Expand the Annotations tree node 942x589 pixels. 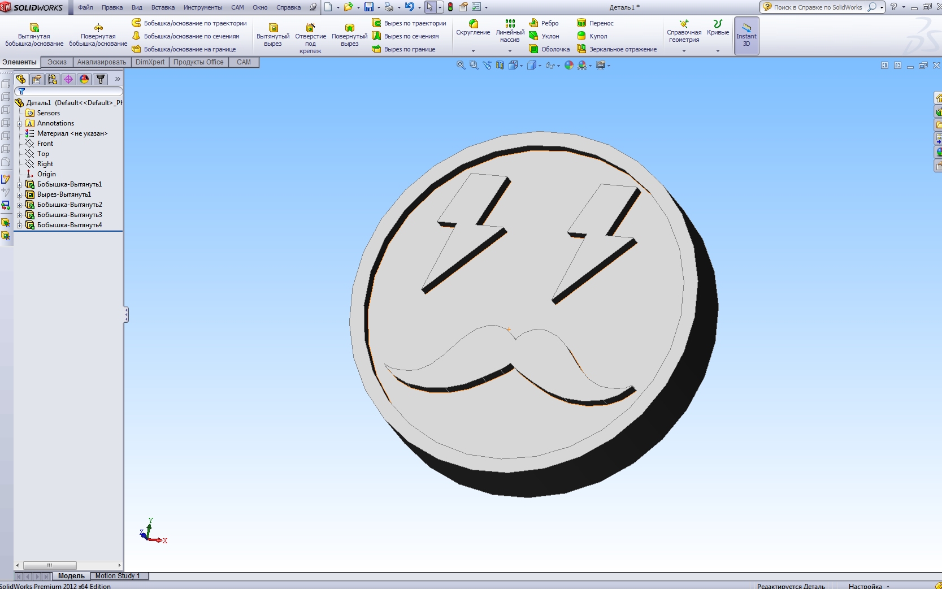coord(20,124)
